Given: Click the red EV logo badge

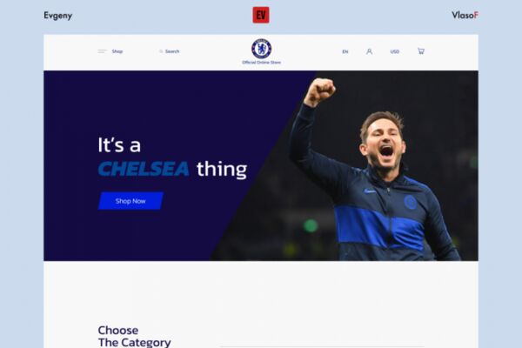Looking at the screenshot, I should (x=261, y=15).
